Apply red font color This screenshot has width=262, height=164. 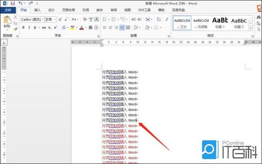click(81, 27)
